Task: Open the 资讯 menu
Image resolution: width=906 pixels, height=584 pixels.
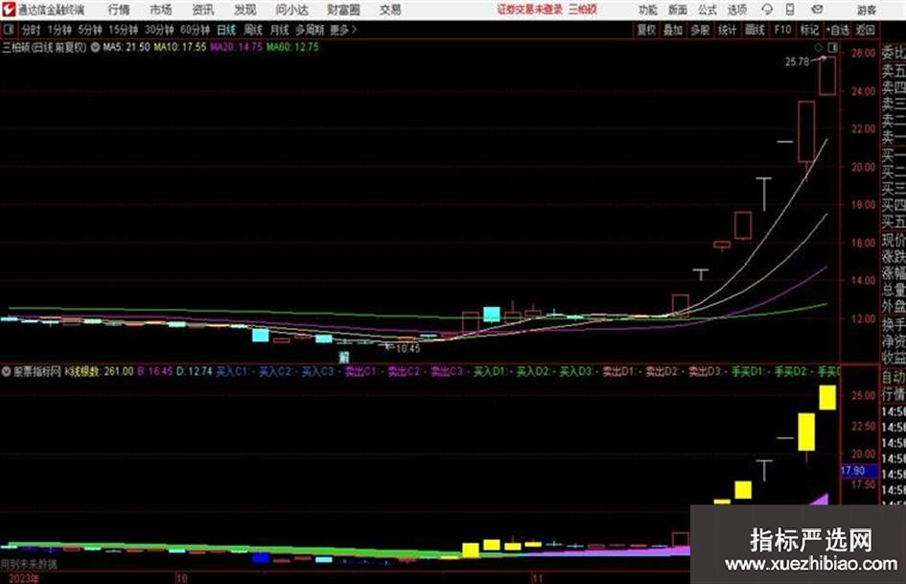Action: click(203, 10)
